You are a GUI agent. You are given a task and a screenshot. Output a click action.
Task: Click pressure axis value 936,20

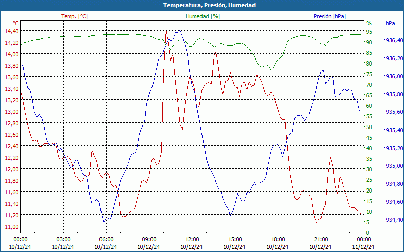(x=394, y=58)
